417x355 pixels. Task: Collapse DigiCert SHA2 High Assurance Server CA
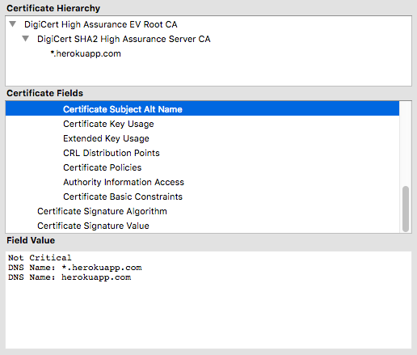pyautogui.click(x=26, y=39)
